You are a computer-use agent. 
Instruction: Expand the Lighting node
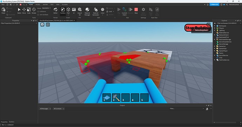click(215, 31)
